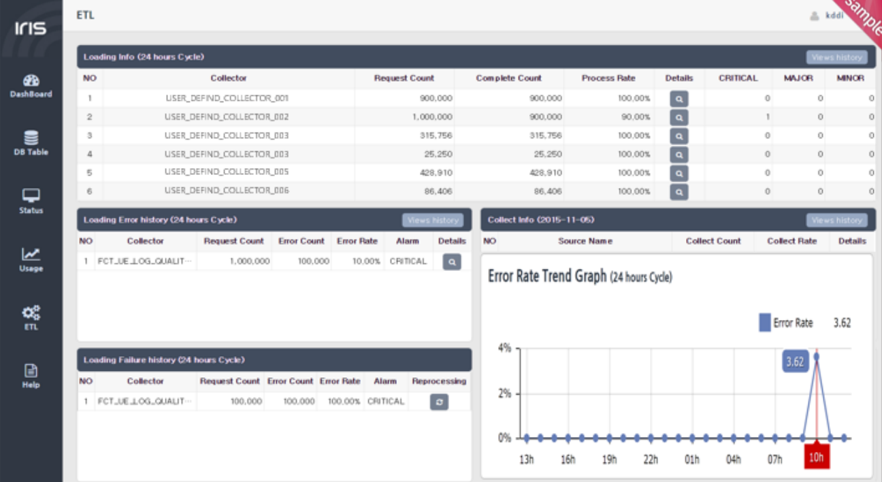Viewport: 882px width, 482px height.
Task: Click Views history in Loading Info panel
Action: (x=837, y=57)
